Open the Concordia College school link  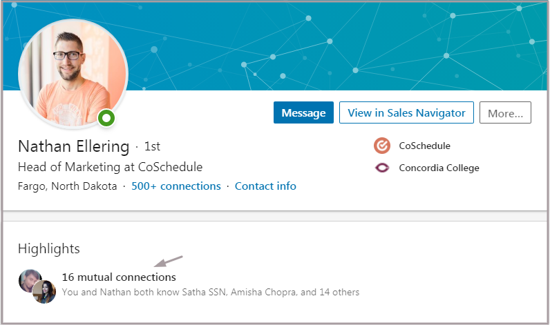[x=439, y=168]
